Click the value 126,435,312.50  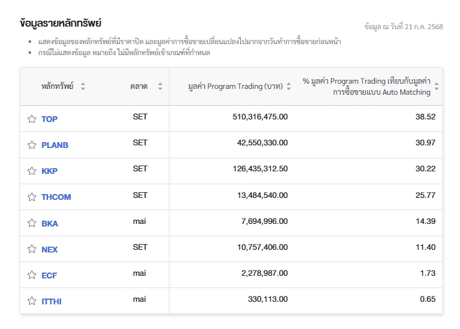[x=260, y=169]
